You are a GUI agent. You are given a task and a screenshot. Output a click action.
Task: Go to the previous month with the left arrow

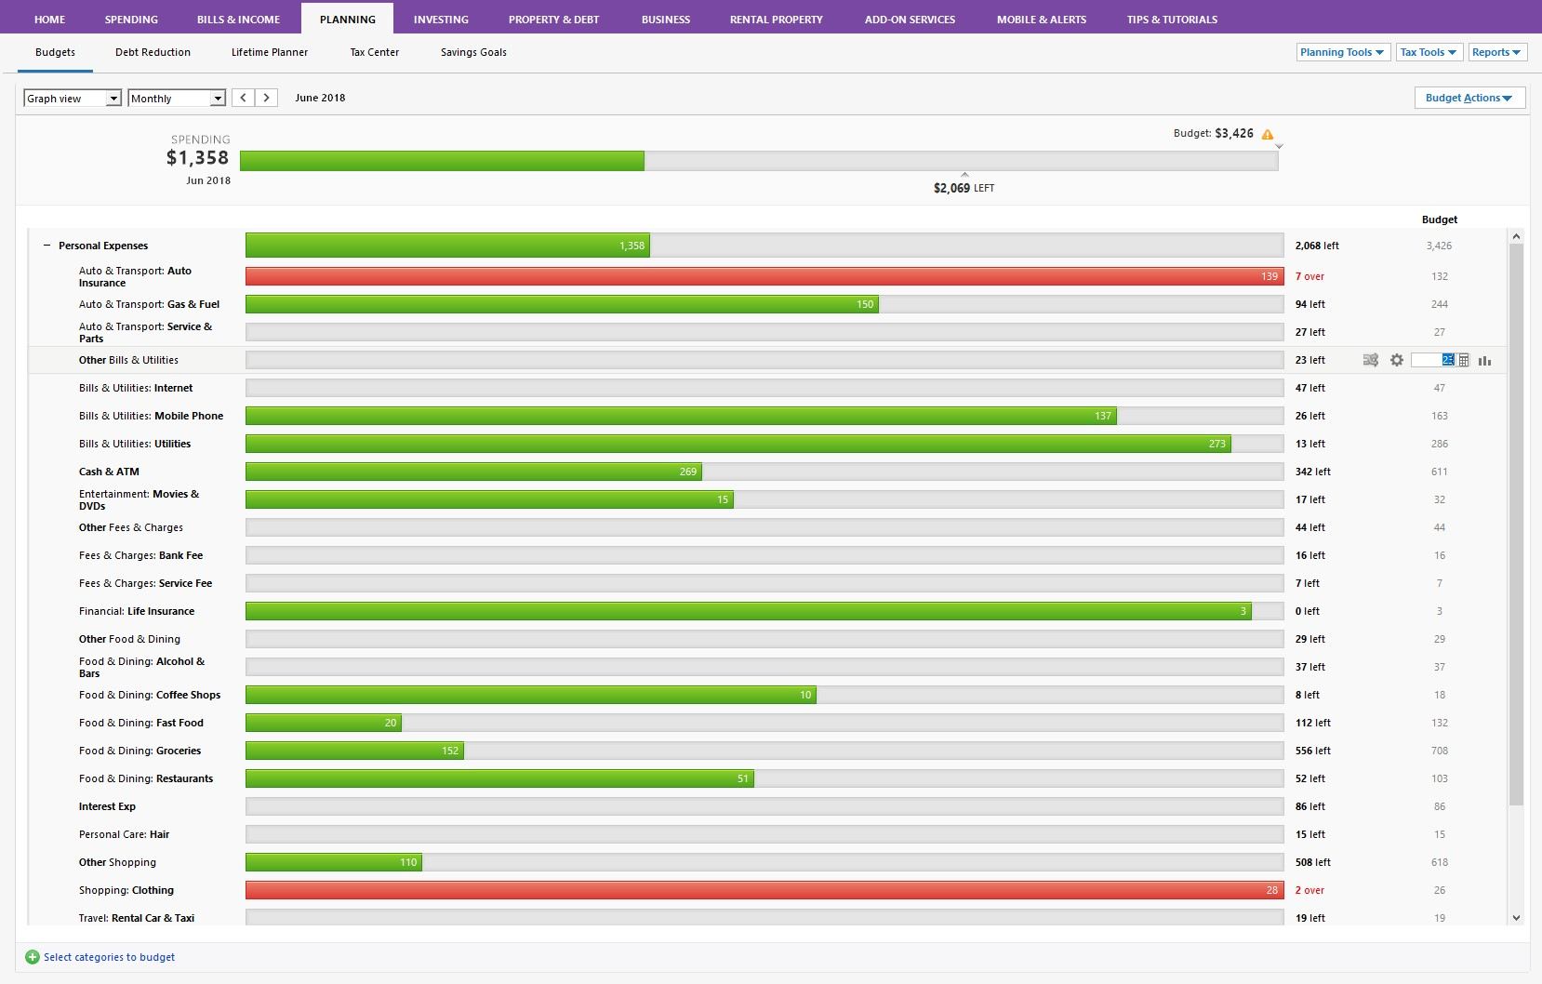[x=244, y=98]
